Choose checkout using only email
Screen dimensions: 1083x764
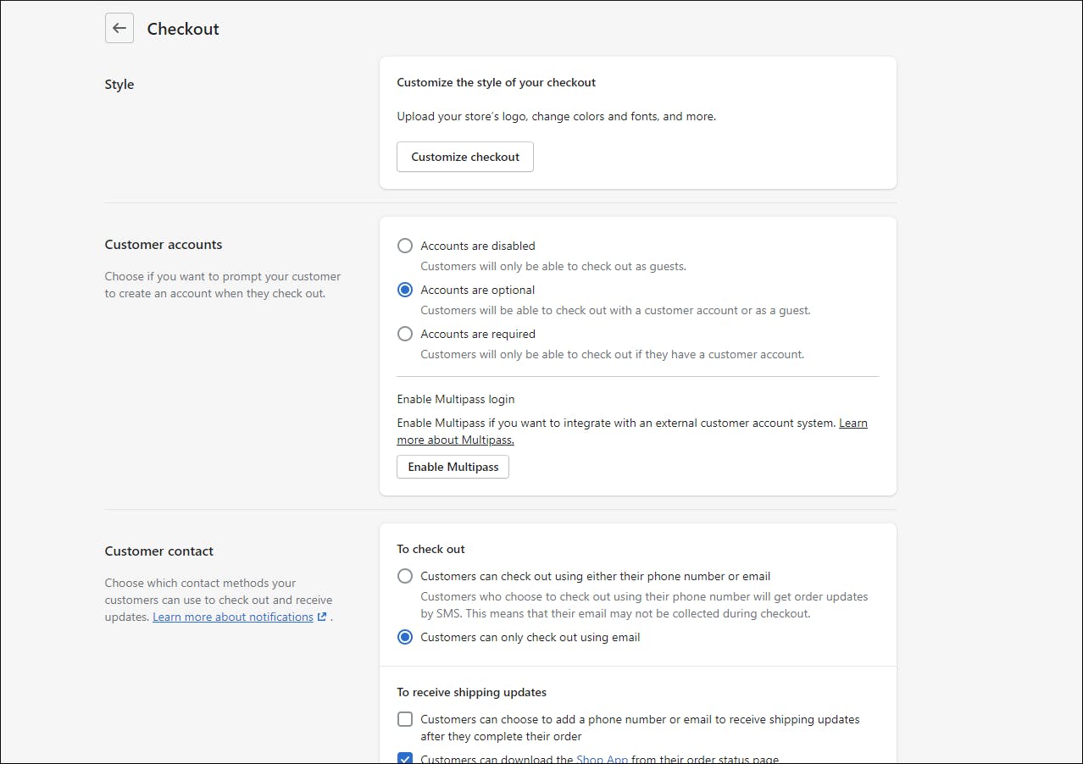(x=405, y=637)
